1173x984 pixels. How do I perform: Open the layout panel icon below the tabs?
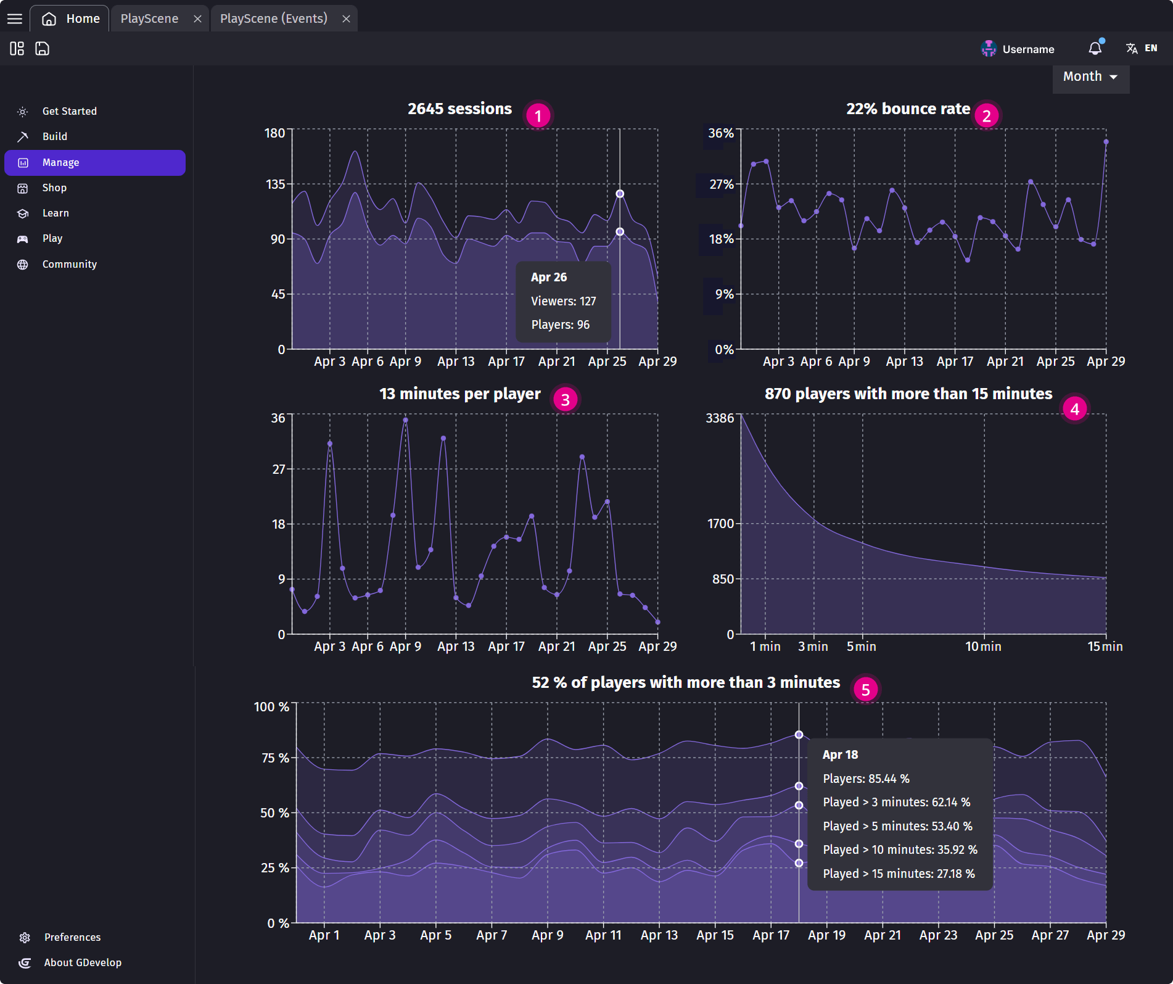[x=16, y=48]
